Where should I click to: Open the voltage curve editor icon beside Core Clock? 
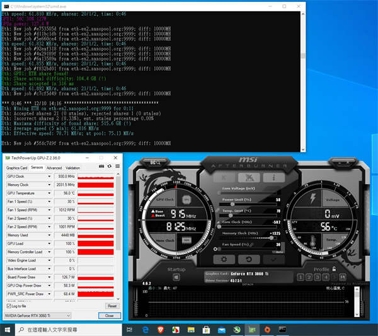pos(219,222)
